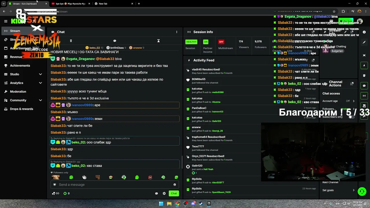Click the beko_02 leaderboard entry atop chat
This screenshot has width=370, height=208.
pos(94,48)
